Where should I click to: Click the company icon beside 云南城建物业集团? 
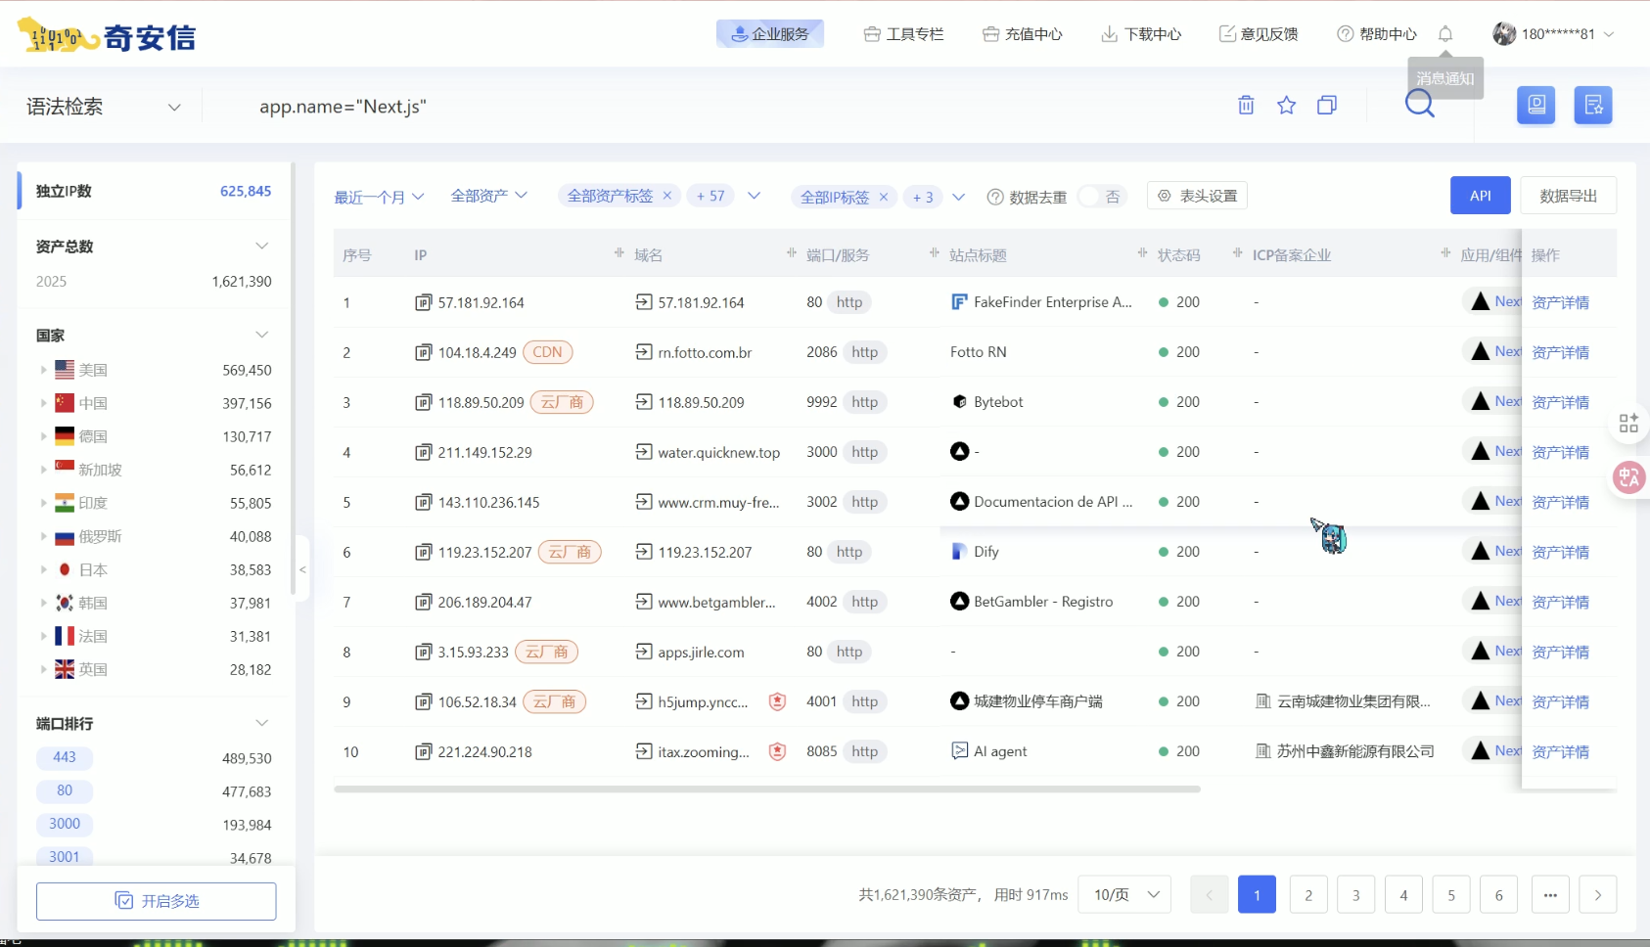pos(1263,701)
